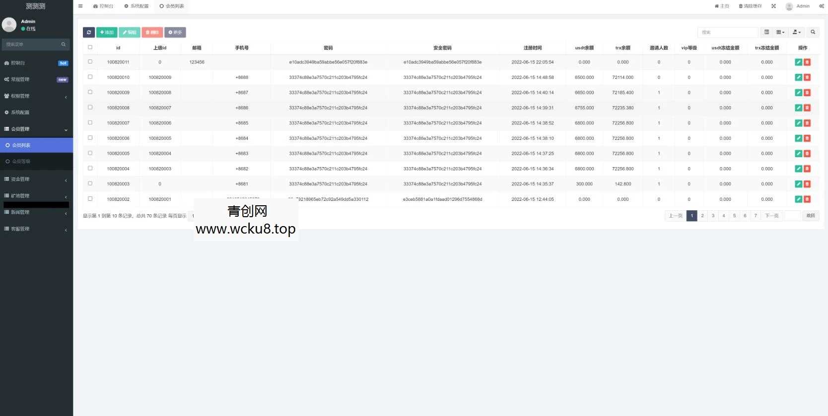Expand 客服管理 sidebar menu
The image size is (828, 416).
(36, 229)
